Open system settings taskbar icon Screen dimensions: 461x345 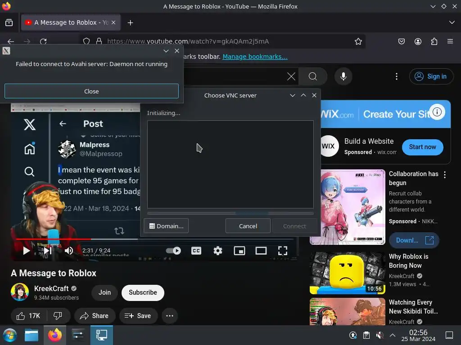(x=78, y=335)
